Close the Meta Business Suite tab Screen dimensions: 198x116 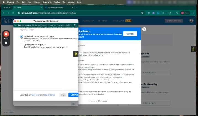[72, 7]
